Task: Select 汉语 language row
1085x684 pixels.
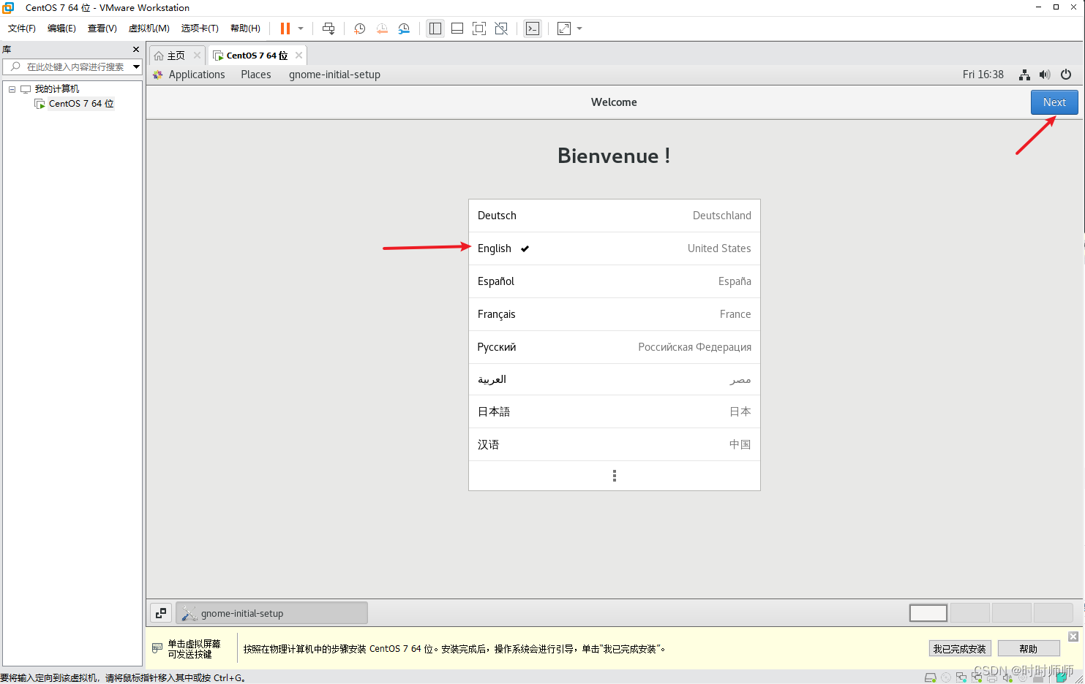Action: 615,444
